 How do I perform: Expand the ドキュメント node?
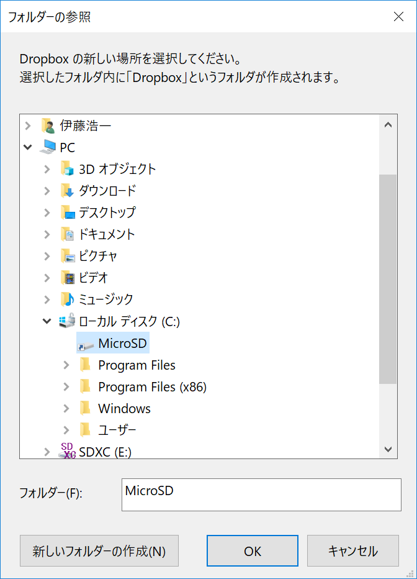[47, 234]
